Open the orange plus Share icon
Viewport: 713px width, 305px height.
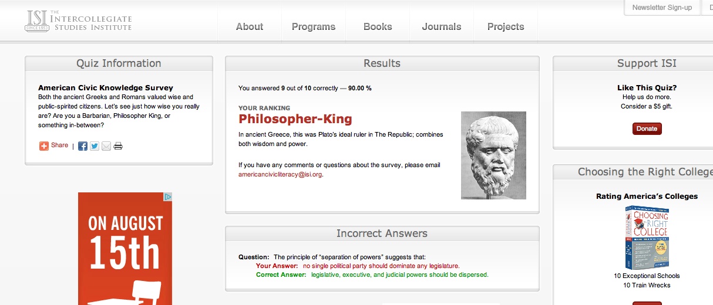[x=44, y=146]
